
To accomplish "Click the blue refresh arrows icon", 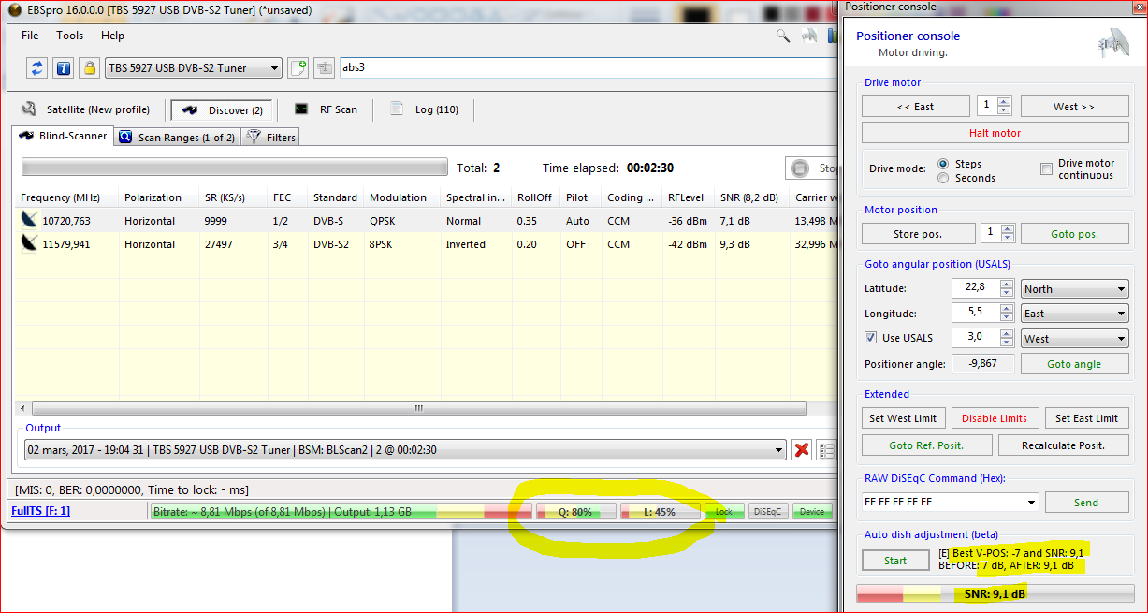I will pyautogui.click(x=37, y=67).
